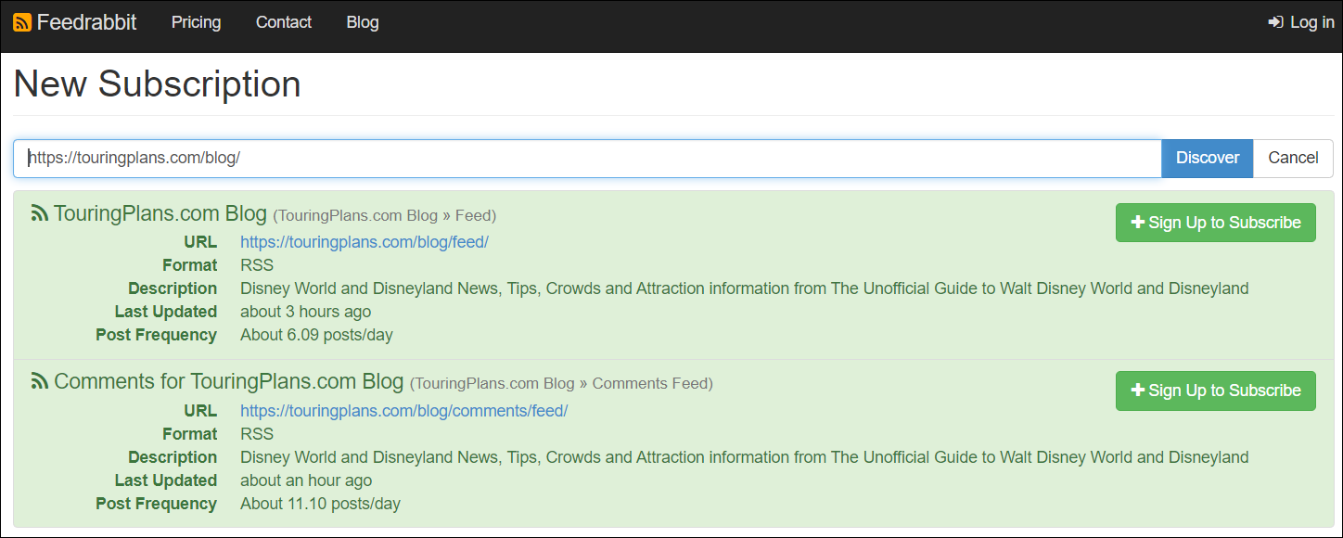Click the Feedrabbit brand name
Screen dimensions: 1343x538
pos(87,22)
